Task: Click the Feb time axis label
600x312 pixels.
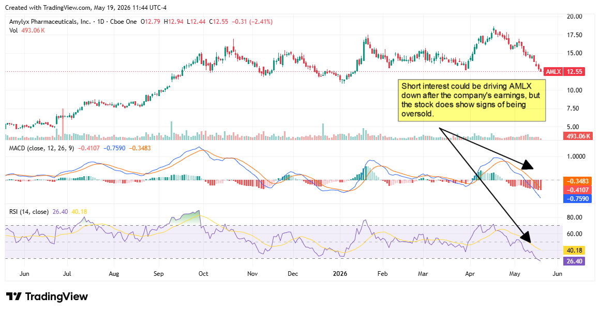Action: coord(383,274)
